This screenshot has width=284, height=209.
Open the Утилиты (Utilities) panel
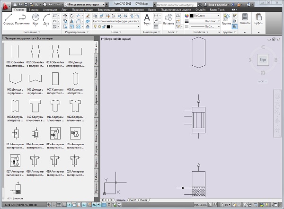point(245,19)
